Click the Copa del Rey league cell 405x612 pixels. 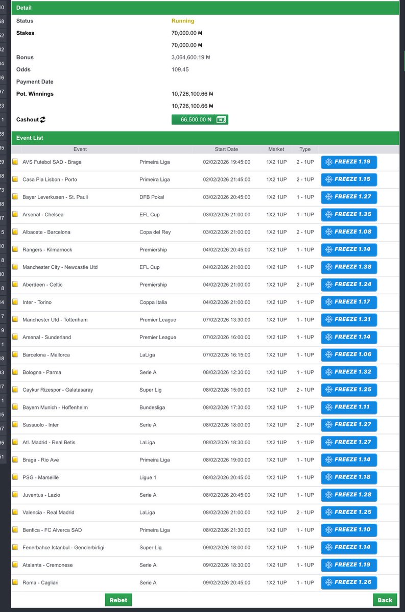tap(155, 232)
